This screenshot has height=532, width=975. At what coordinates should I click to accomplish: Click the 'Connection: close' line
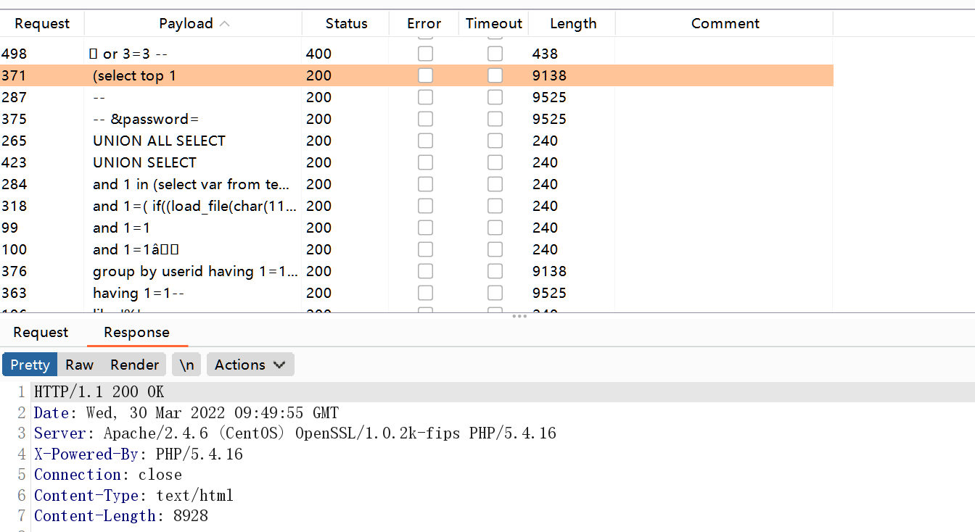click(108, 475)
